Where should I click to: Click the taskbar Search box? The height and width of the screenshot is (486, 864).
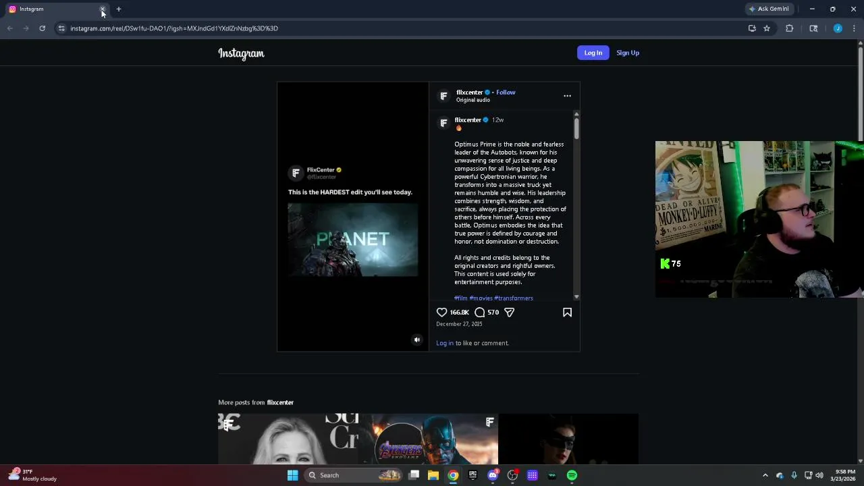pyautogui.click(x=353, y=475)
